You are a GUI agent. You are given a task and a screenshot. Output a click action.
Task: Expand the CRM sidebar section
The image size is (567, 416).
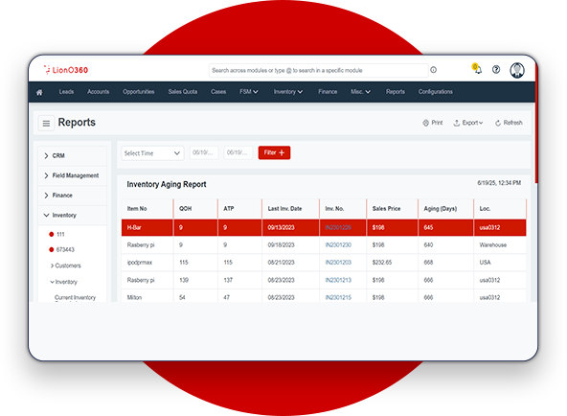pyautogui.click(x=73, y=156)
